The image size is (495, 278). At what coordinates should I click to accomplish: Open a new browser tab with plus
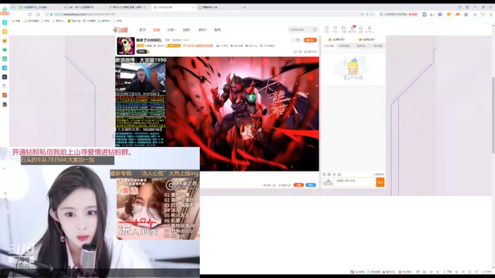pyautogui.click(x=244, y=7)
